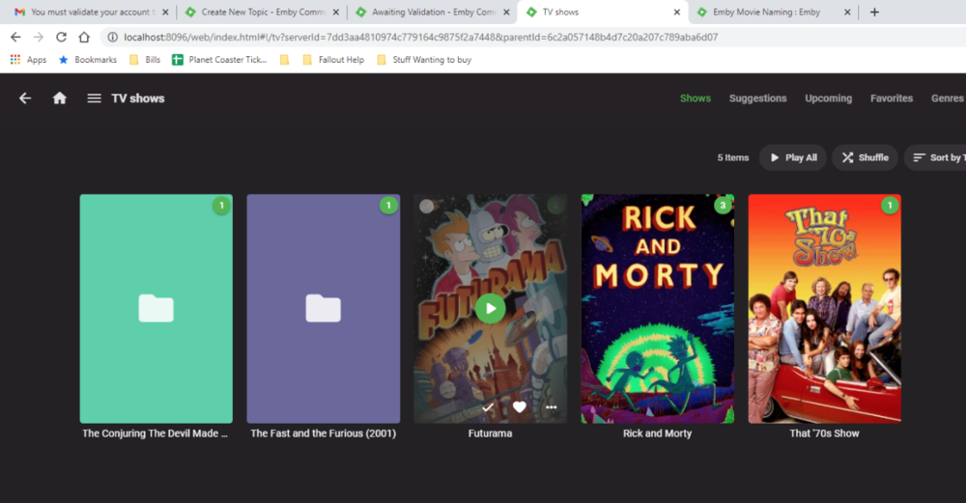Click the unplayed count badge on Rick and Morty
Viewport: 966px width, 503px height.
pos(723,205)
